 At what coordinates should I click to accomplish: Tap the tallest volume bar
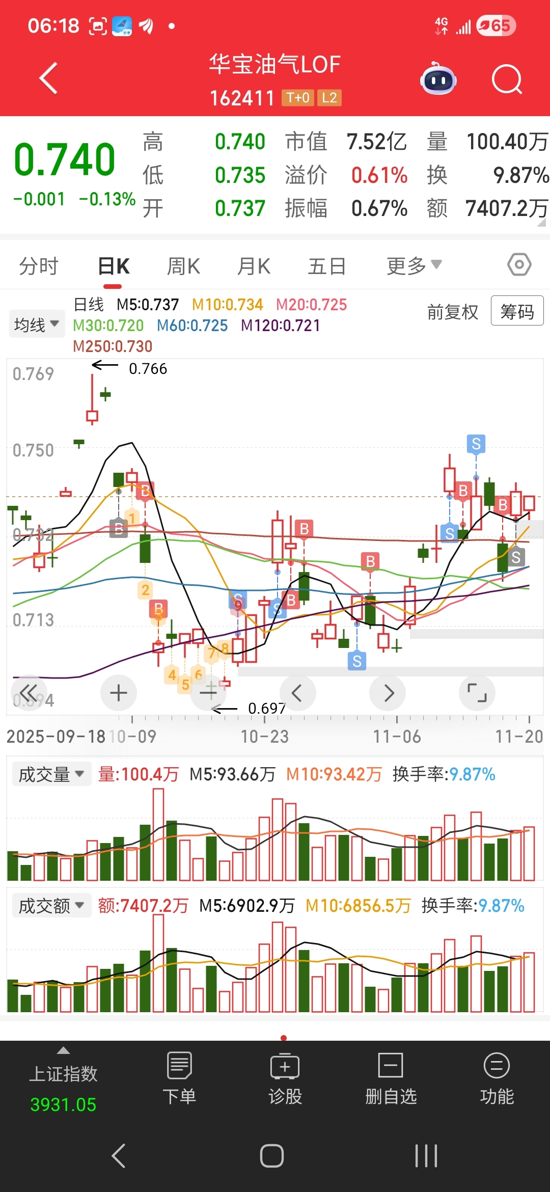pyautogui.click(x=158, y=834)
